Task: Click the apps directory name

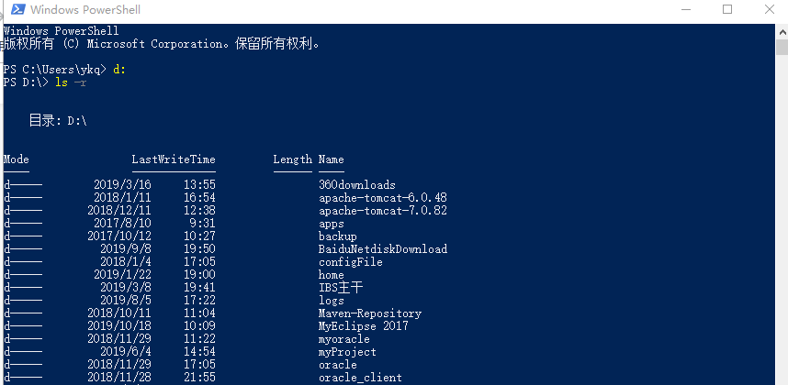Action: [332, 224]
